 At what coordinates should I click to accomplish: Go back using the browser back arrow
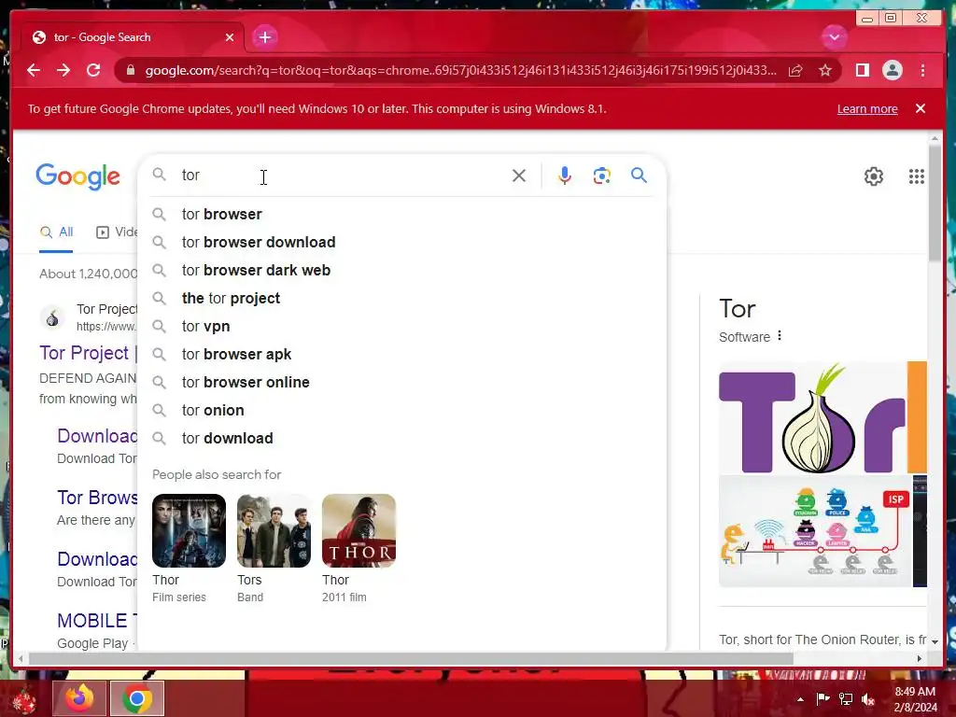(x=34, y=70)
